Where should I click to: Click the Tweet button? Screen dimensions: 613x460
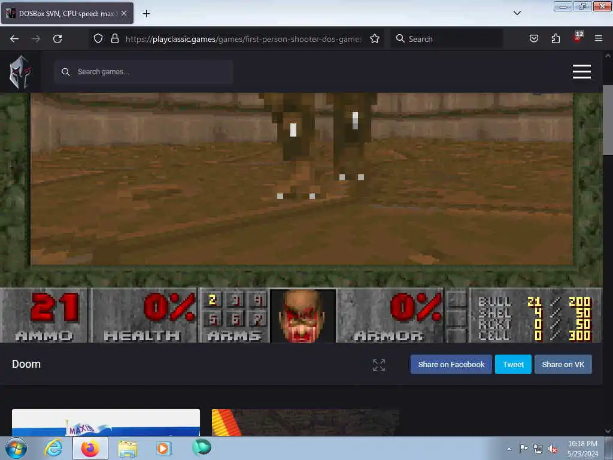pos(513,365)
